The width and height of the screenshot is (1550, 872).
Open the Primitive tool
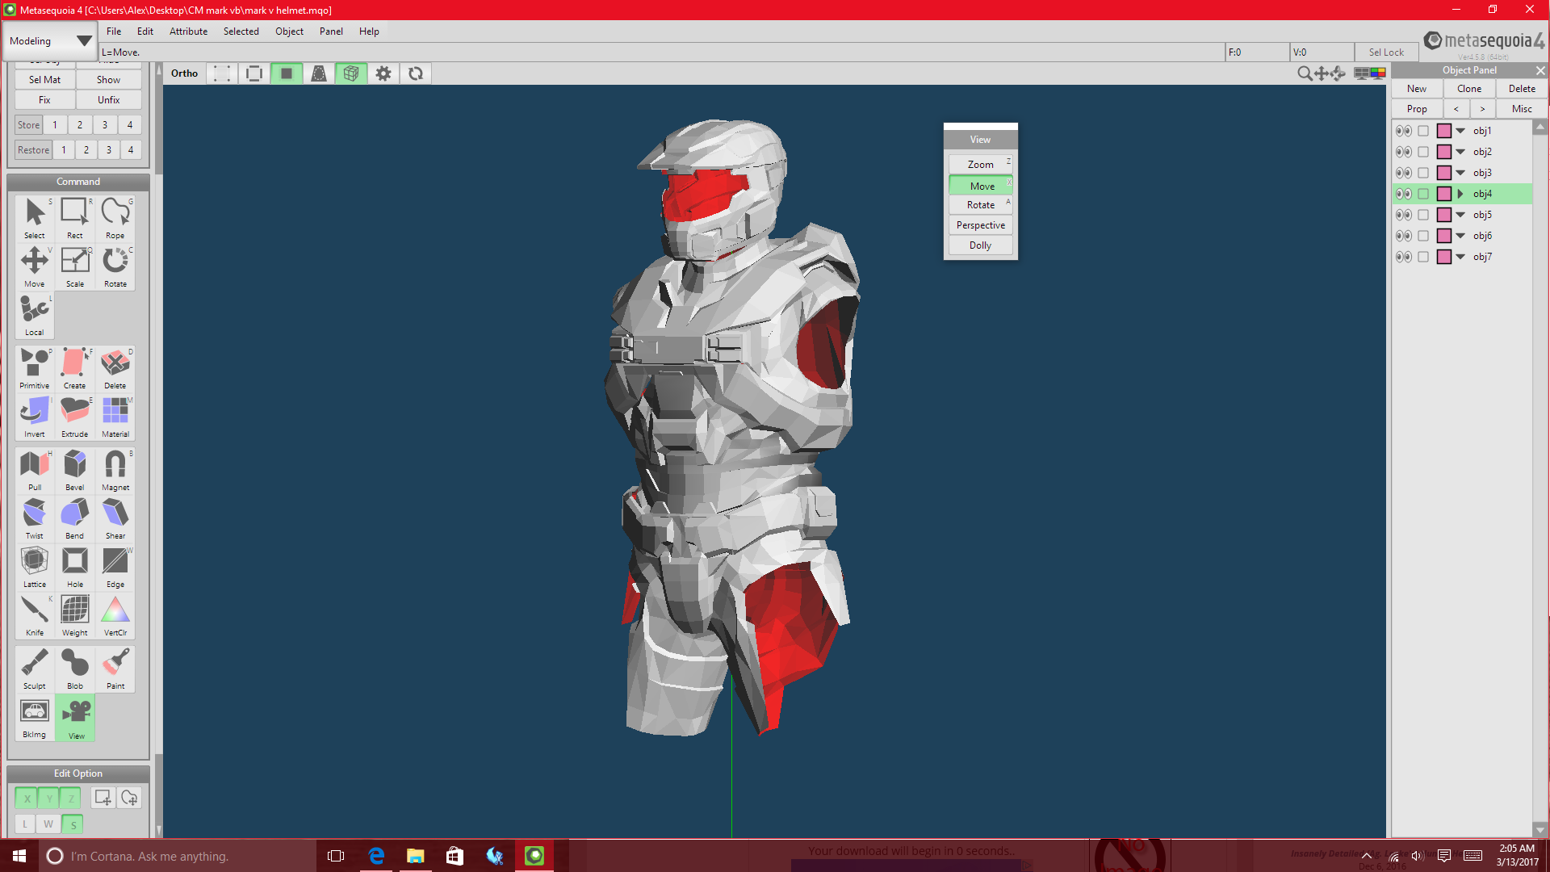pyautogui.click(x=35, y=368)
